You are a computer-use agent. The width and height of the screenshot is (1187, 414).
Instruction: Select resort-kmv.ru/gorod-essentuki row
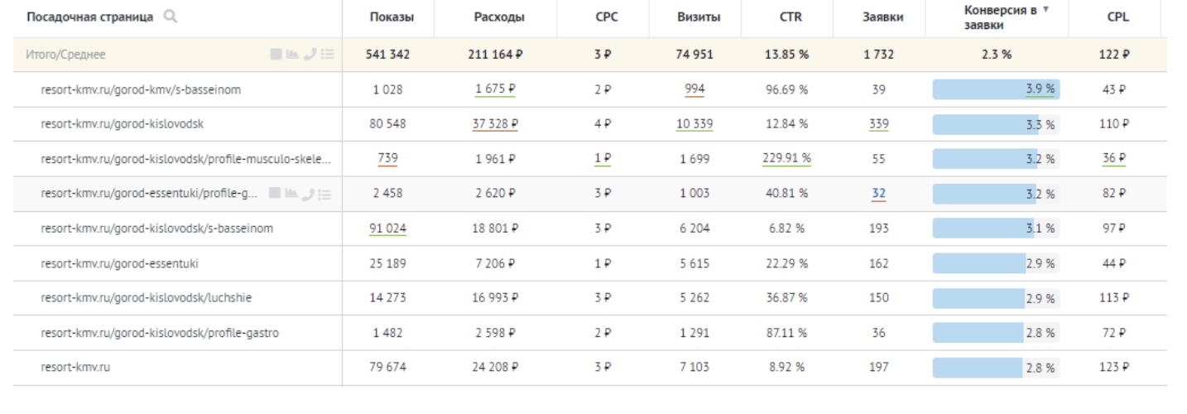pos(119,263)
